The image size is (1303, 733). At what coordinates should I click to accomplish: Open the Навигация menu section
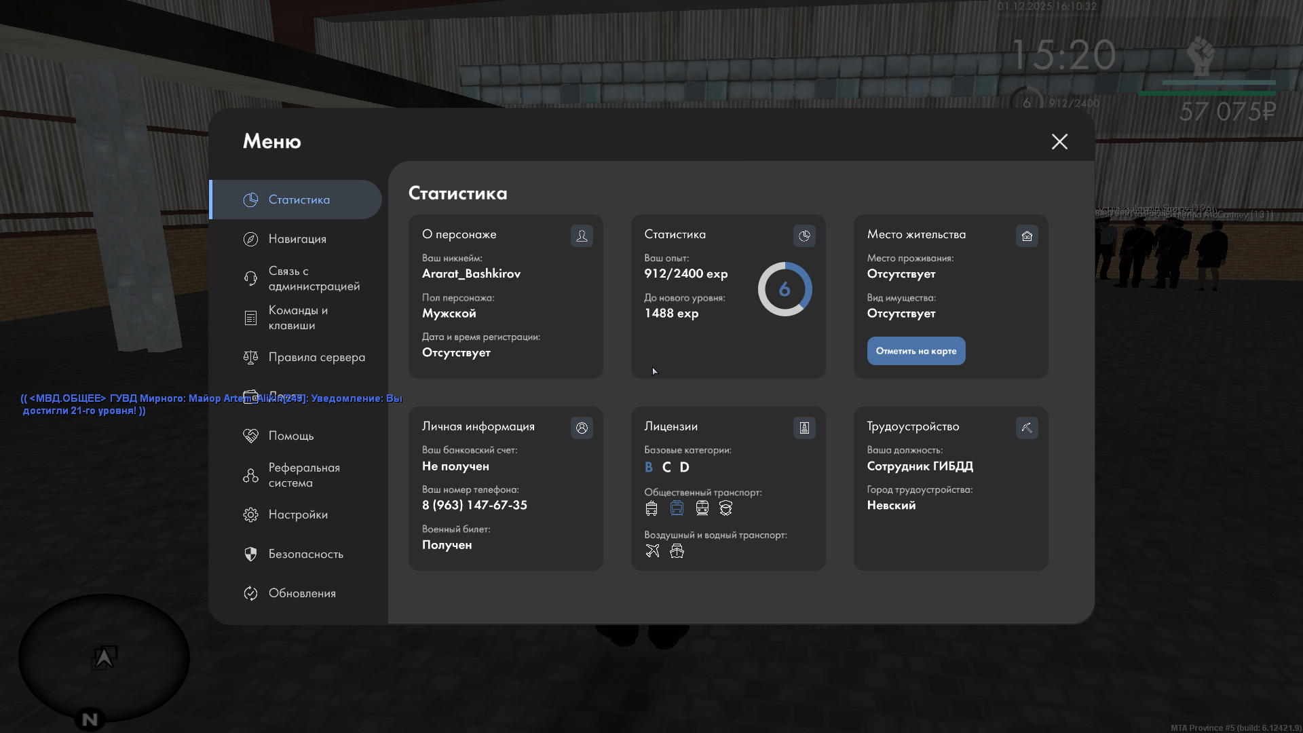297,239
